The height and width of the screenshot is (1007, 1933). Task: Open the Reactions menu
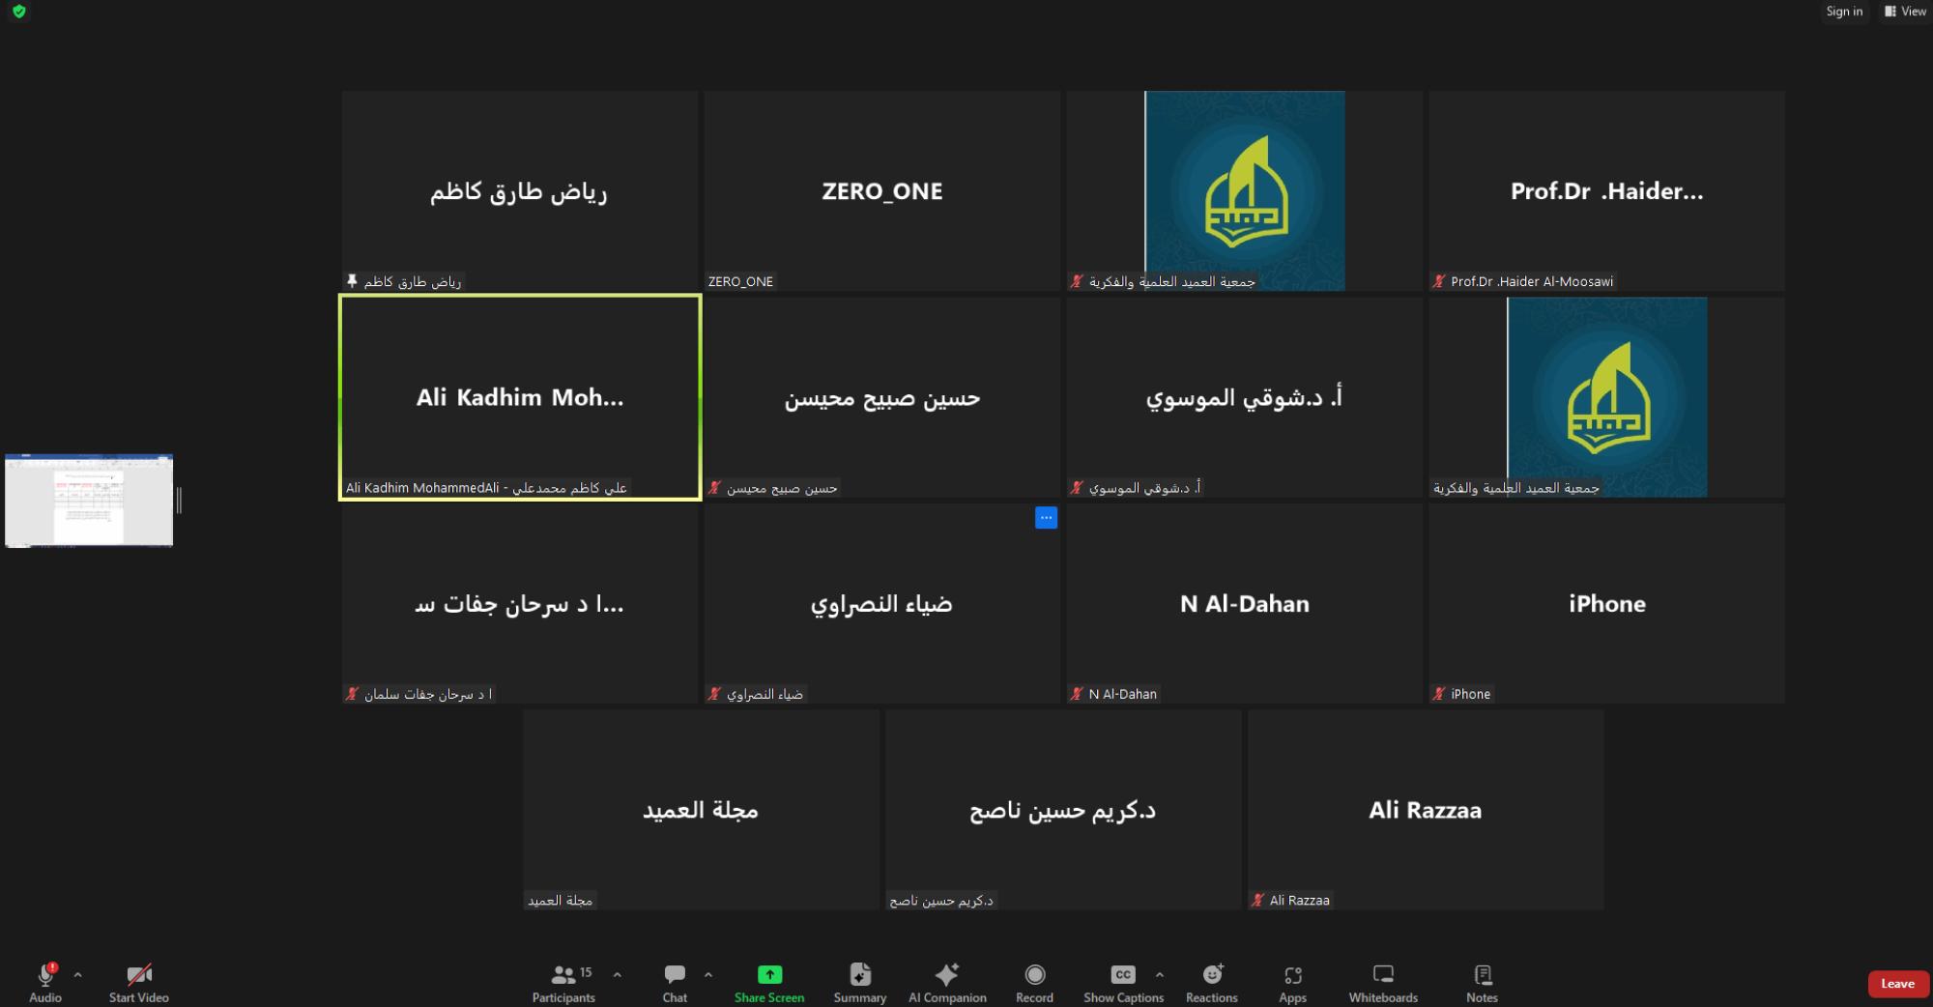(1211, 982)
